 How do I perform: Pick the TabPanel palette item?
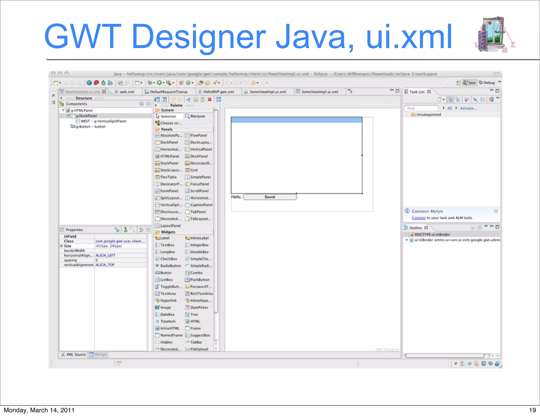pyautogui.click(x=195, y=212)
